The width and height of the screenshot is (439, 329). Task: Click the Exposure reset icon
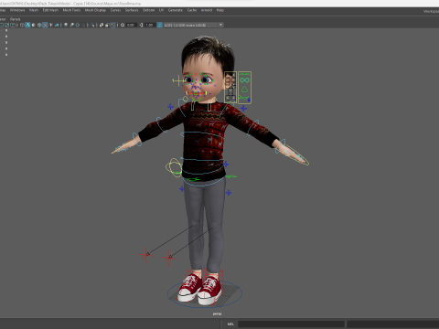pos(123,25)
